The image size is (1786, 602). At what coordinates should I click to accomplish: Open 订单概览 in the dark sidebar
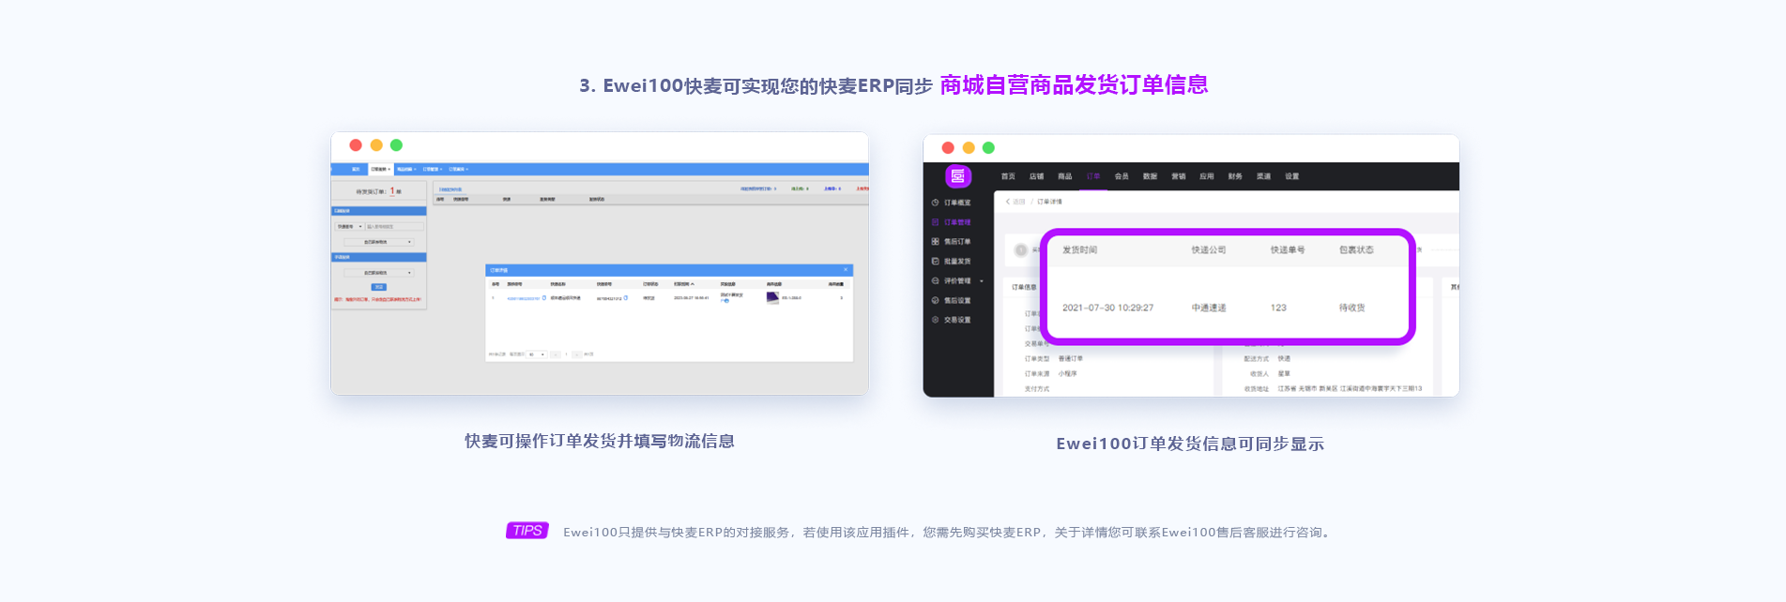point(956,203)
